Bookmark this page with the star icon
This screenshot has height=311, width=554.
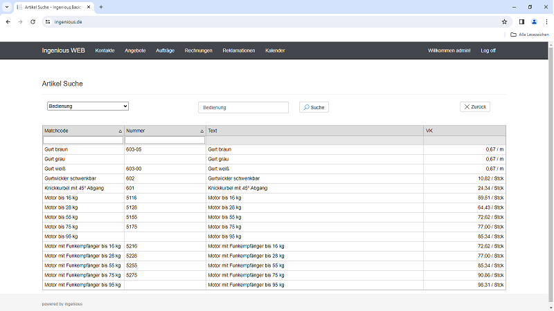coord(504,22)
